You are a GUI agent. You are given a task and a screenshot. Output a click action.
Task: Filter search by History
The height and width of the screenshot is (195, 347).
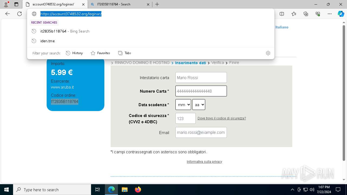coord(74,53)
